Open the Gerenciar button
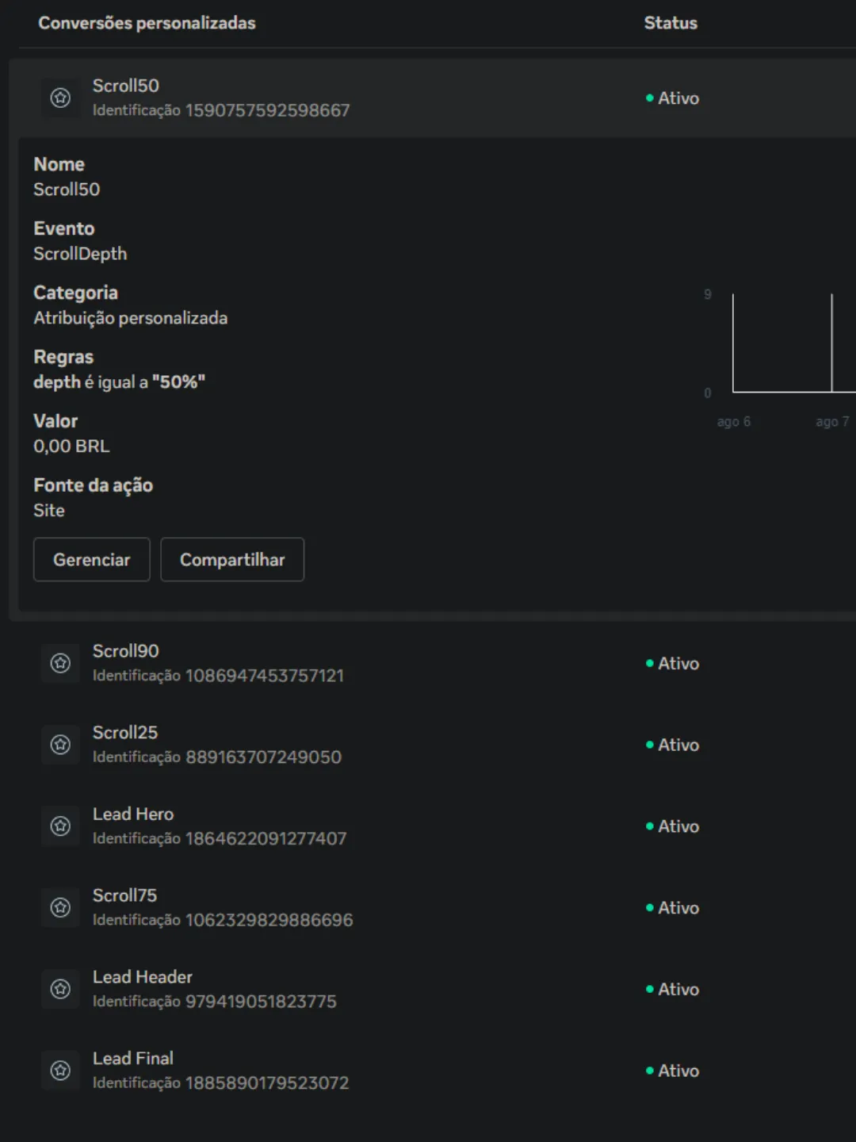The image size is (856, 1142). point(92,560)
